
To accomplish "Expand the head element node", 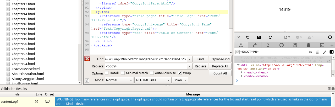I will click(x=242, y=72).
